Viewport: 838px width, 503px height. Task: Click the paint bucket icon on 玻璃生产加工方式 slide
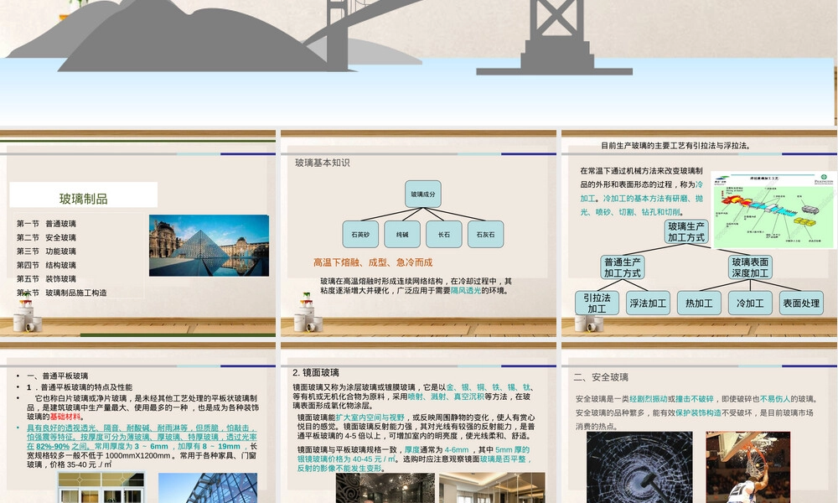(x=588, y=324)
